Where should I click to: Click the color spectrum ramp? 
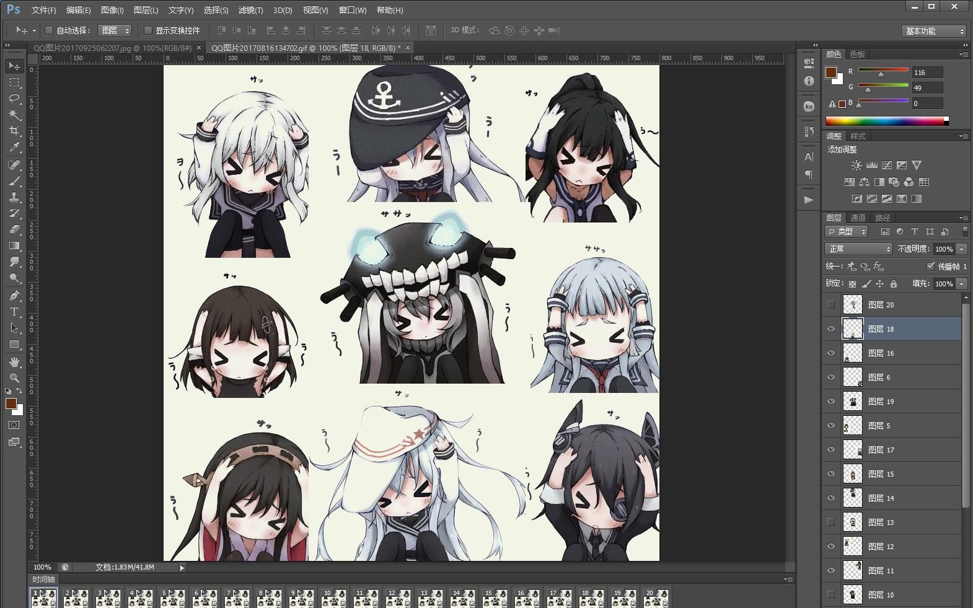886,121
